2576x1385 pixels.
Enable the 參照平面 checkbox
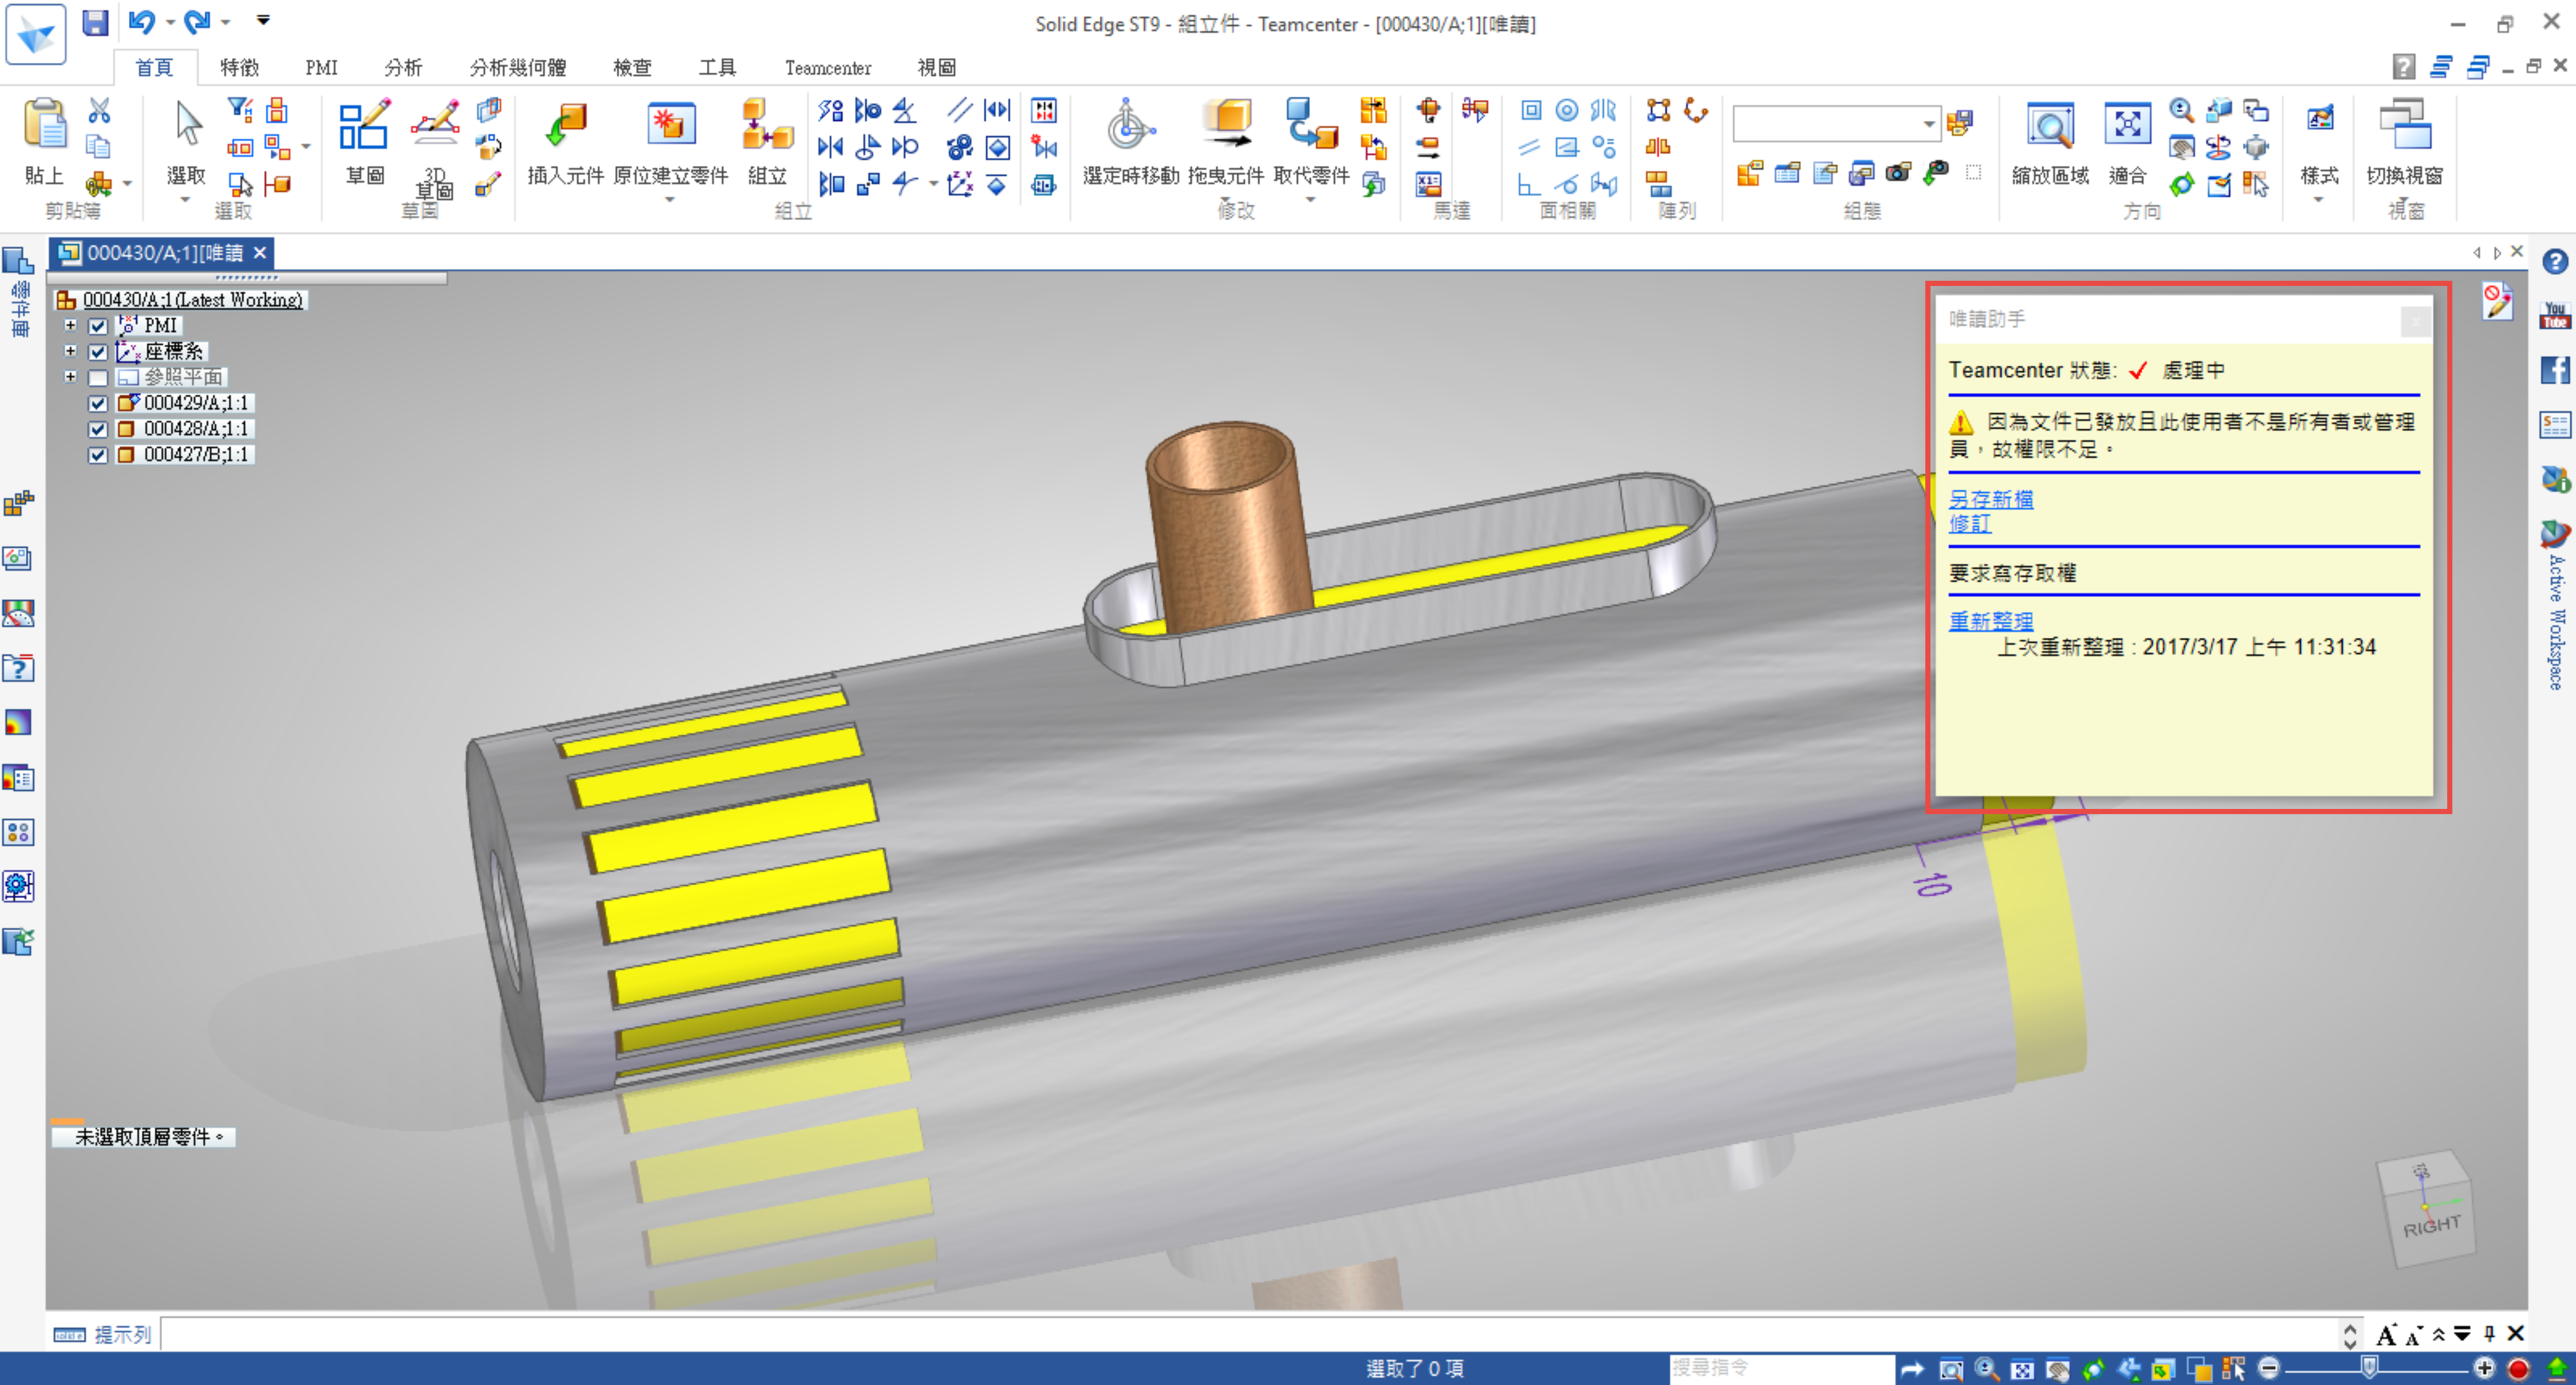[98, 378]
